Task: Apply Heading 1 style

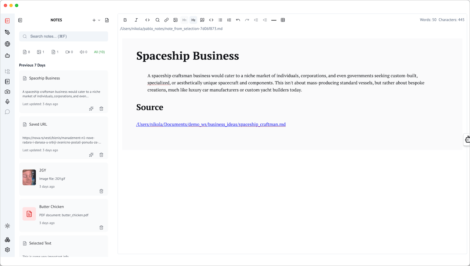Action: click(184, 20)
